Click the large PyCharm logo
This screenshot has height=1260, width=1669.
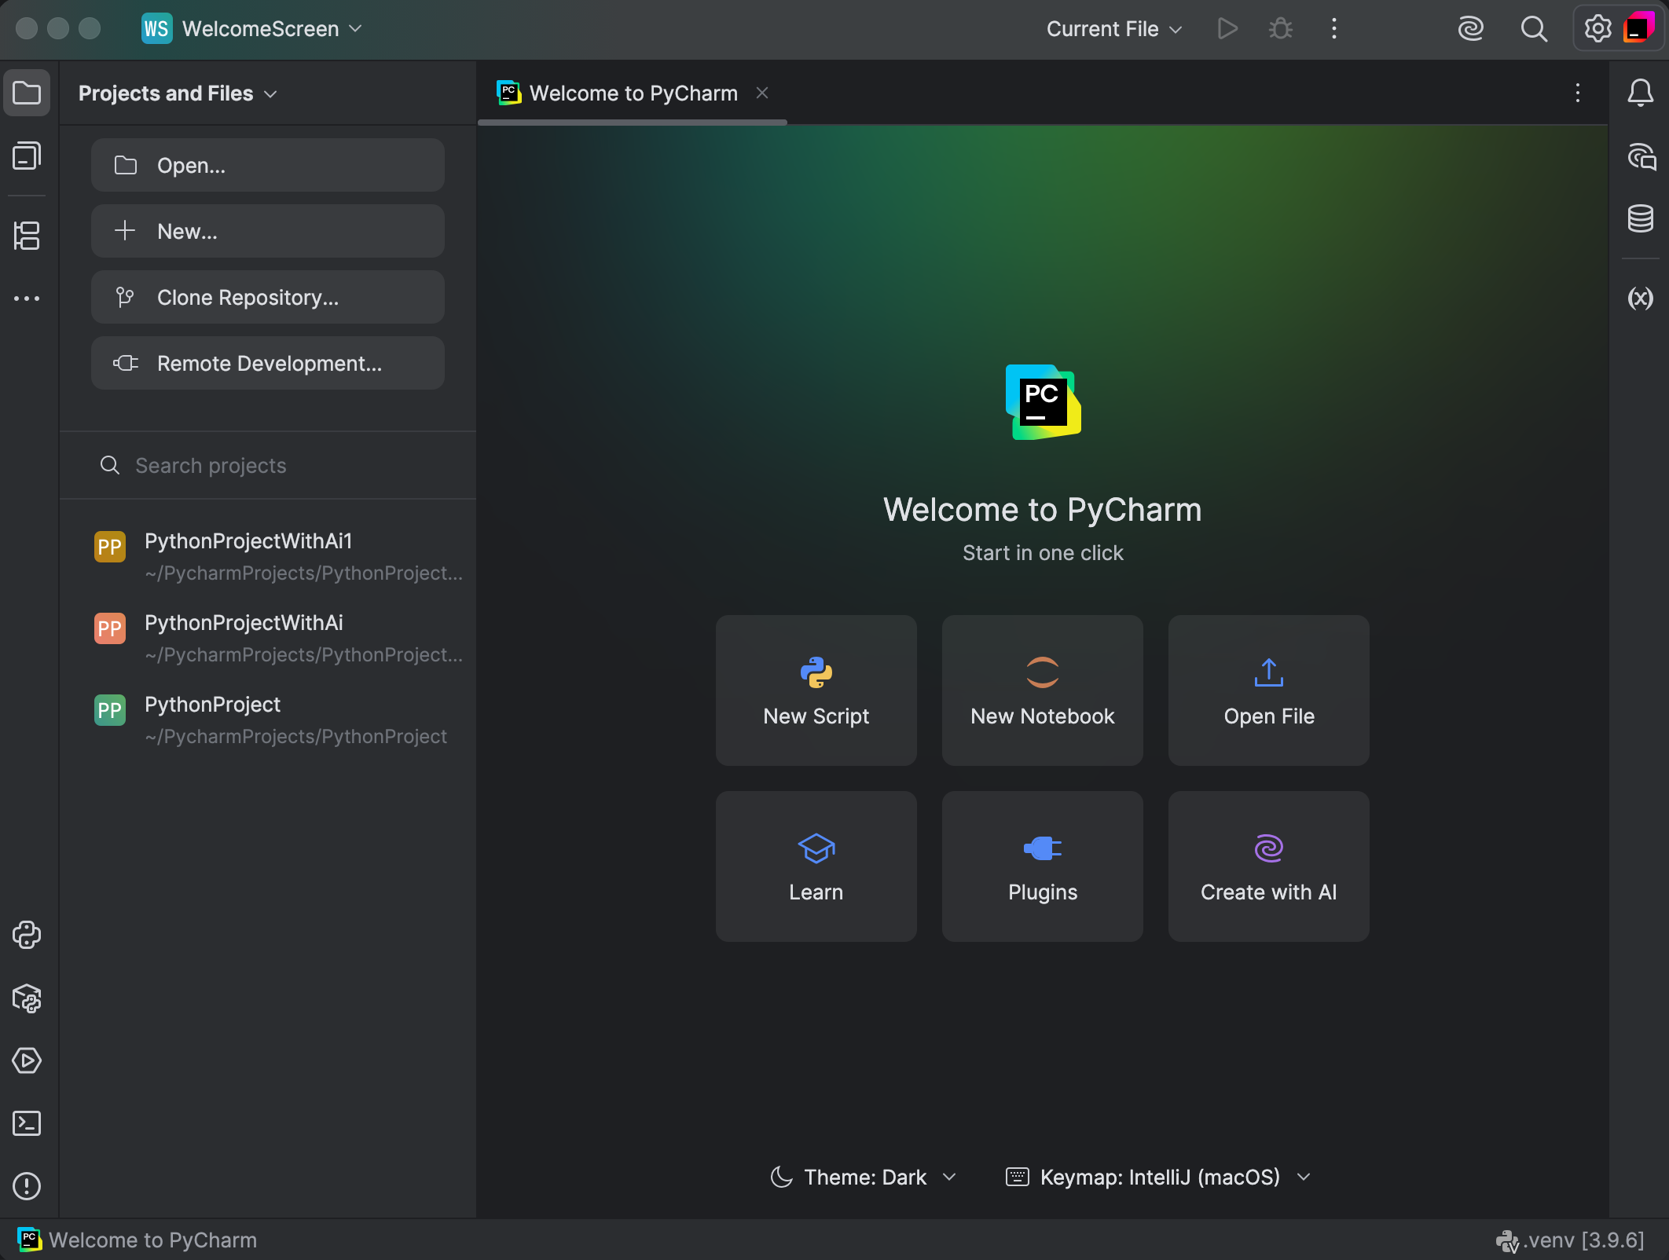point(1043,401)
